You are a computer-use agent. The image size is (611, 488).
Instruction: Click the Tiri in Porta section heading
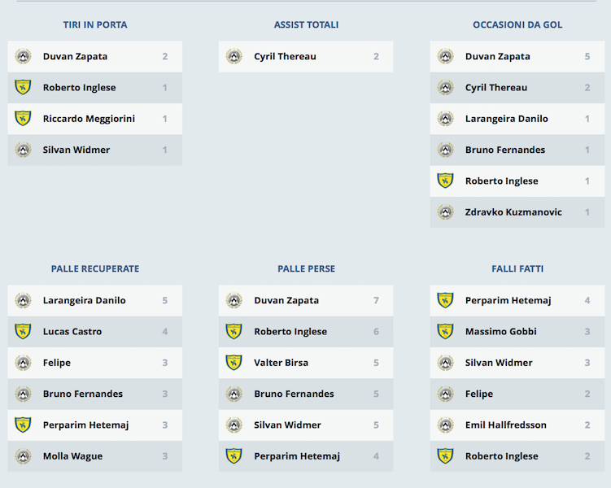(x=95, y=25)
